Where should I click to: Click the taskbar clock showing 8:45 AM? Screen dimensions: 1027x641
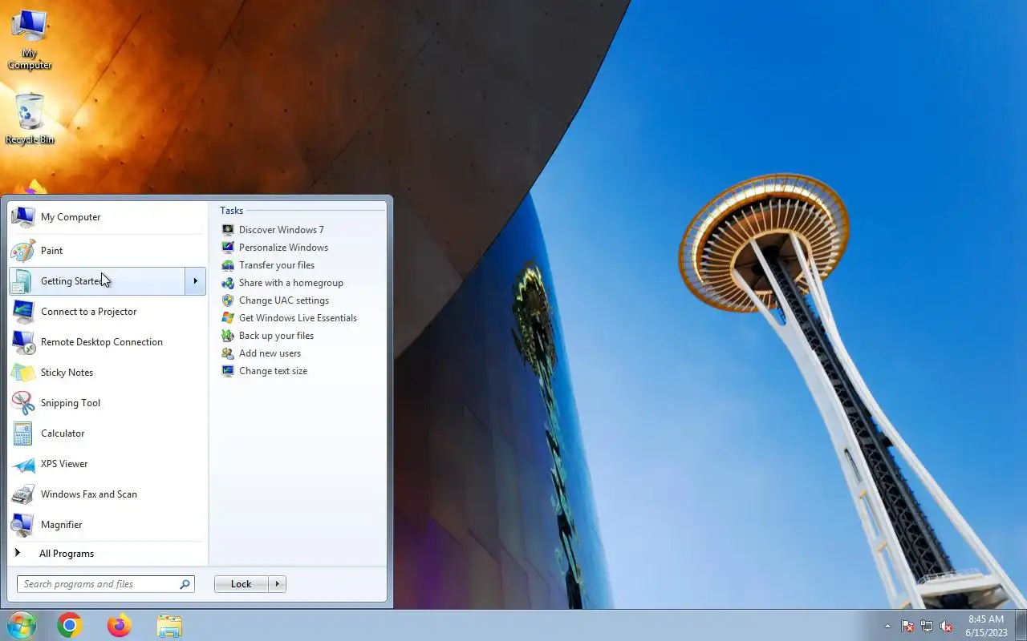coord(986,626)
